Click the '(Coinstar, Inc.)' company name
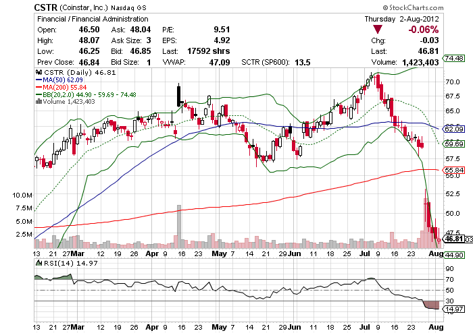This screenshot has height=333, width=473. pyautogui.click(x=84, y=8)
